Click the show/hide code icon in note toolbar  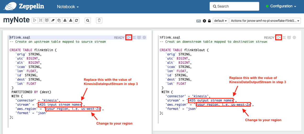(41, 20)
